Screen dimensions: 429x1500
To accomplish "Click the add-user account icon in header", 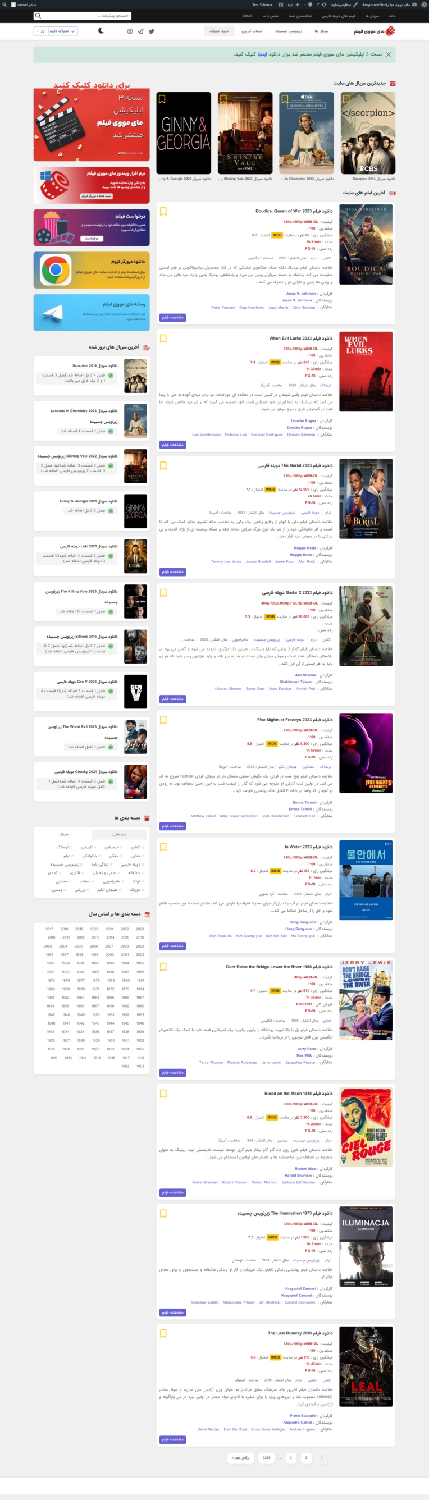I will pyautogui.click(x=40, y=31).
